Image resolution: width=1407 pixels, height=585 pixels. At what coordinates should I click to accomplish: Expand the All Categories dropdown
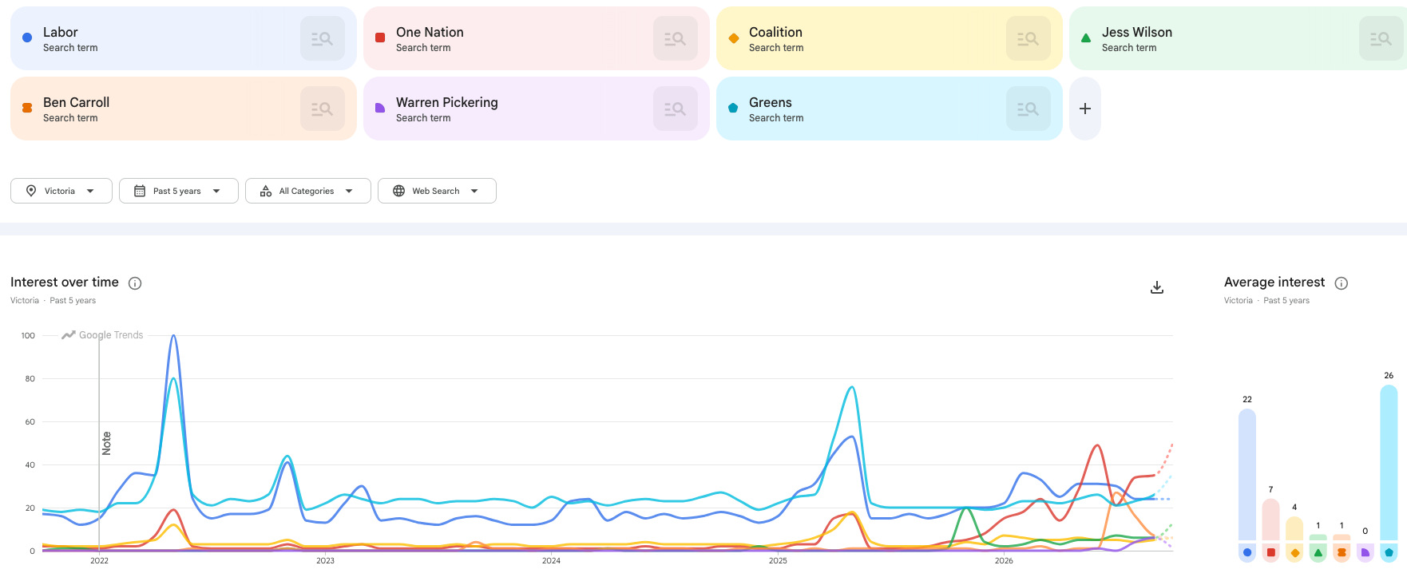pos(308,191)
